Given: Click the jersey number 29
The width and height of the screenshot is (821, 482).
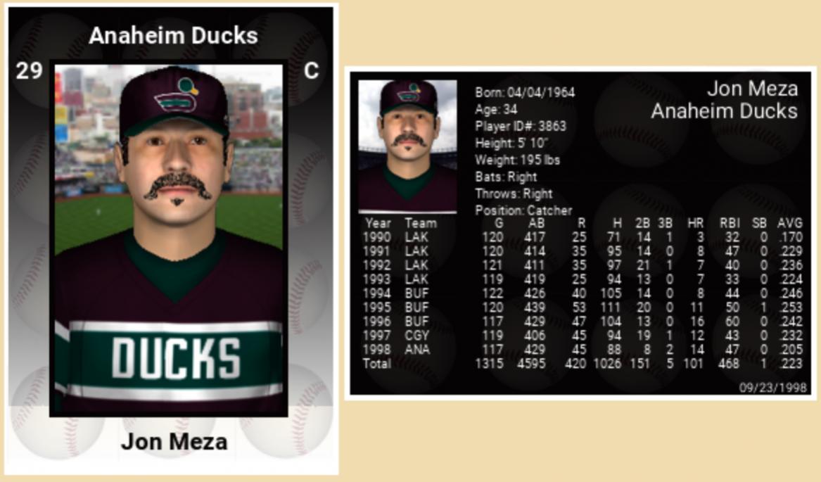Looking at the screenshot, I should (x=29, y=70).
